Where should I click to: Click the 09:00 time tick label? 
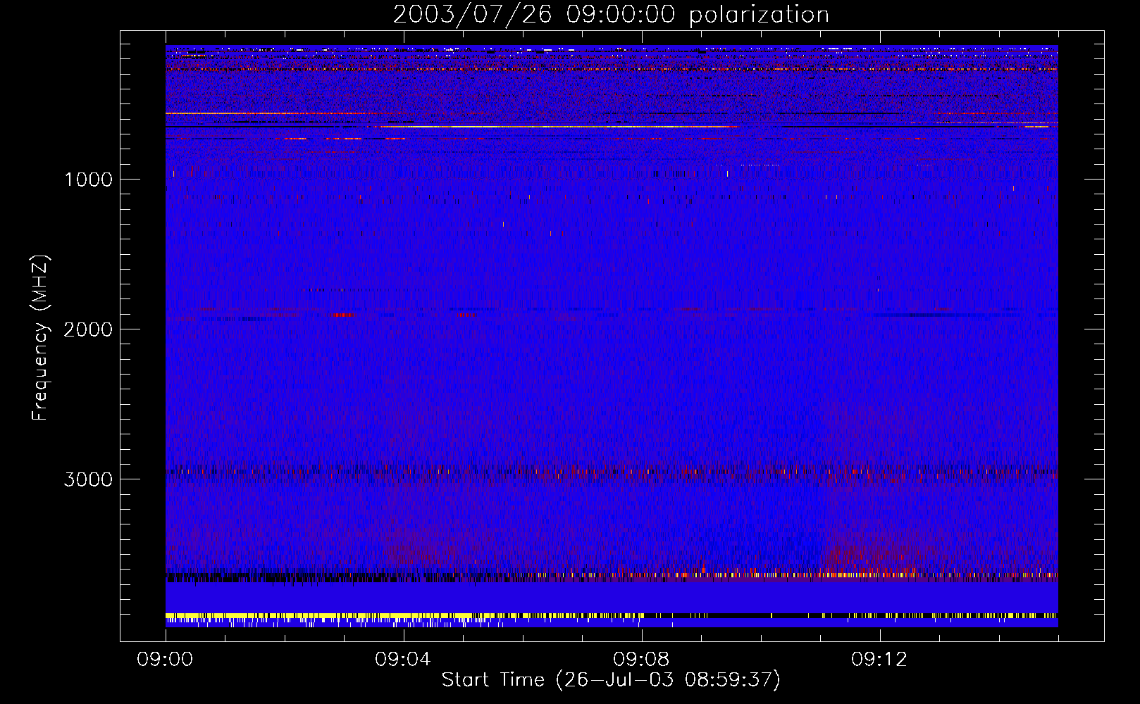tap(165, 660)
